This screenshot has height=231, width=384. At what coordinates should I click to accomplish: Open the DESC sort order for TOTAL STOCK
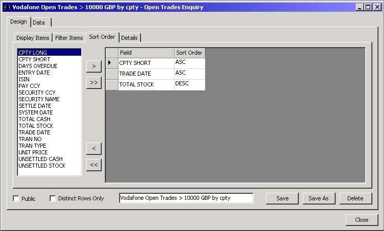click(189, 84)
